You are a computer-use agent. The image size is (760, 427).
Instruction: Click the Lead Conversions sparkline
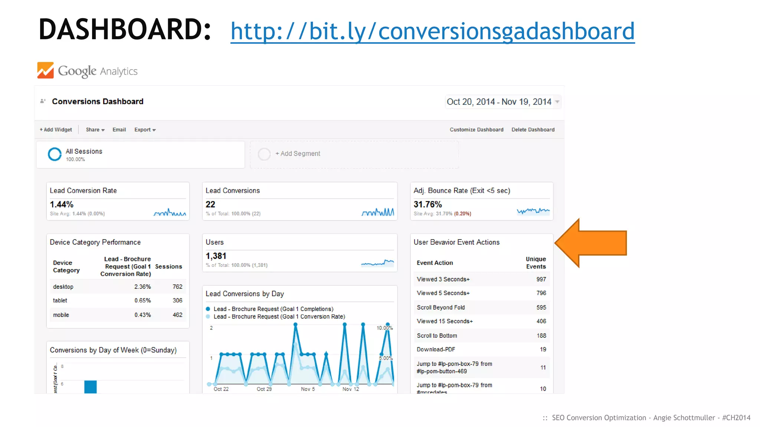click(378, 212)
